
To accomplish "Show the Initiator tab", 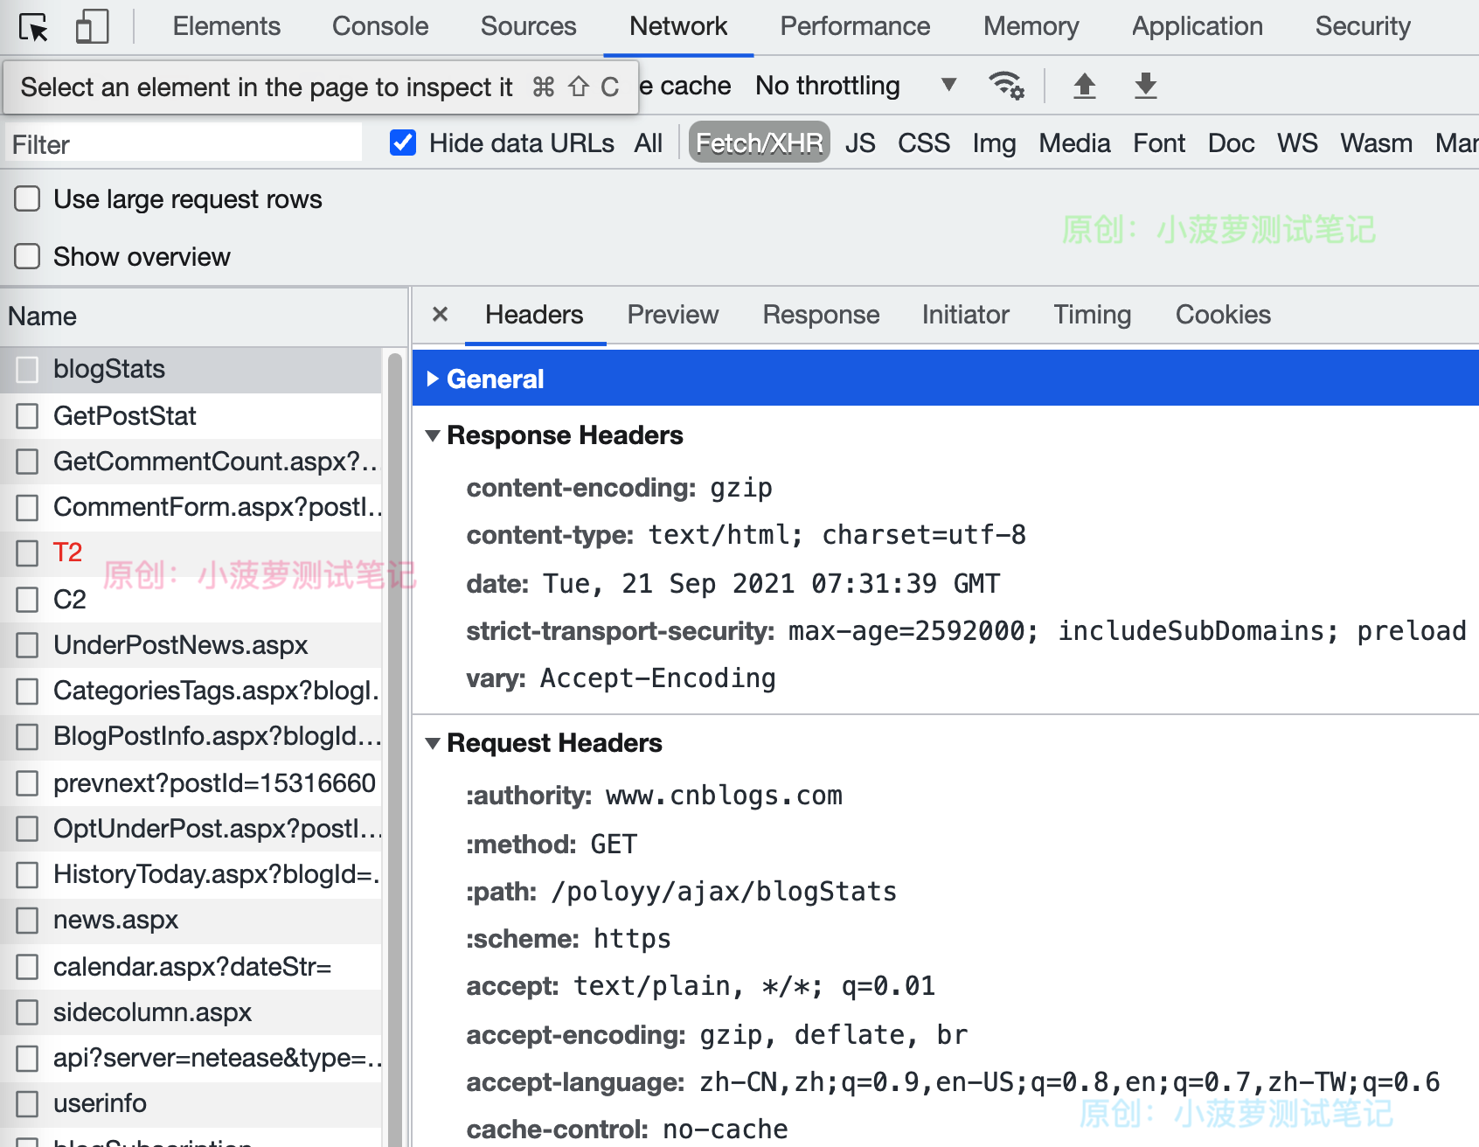I will click(965, 315).
